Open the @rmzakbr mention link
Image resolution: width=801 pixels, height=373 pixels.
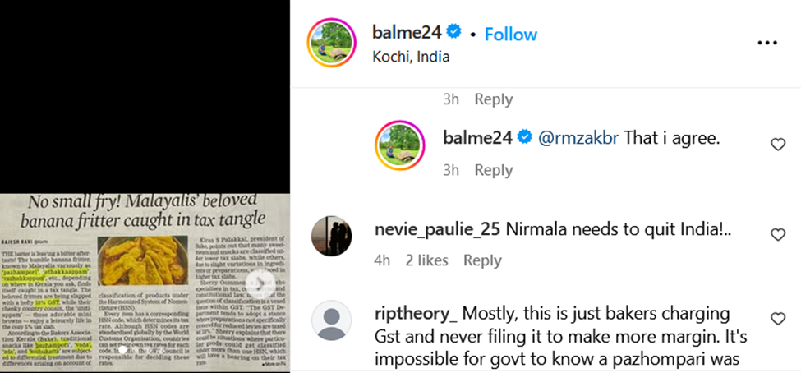point(578,139)
